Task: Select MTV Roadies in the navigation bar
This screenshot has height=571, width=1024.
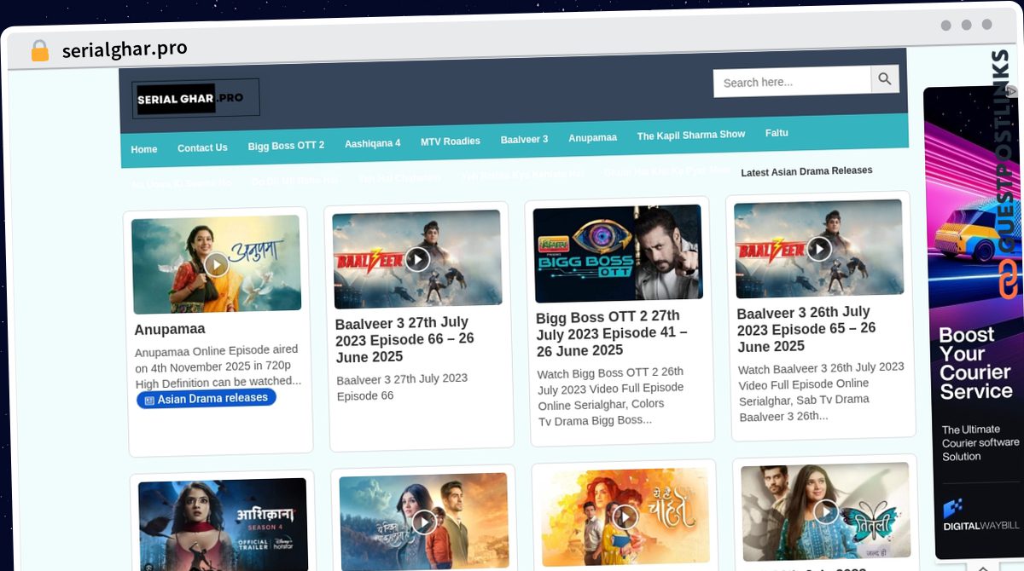Action: tap(451, 141)
